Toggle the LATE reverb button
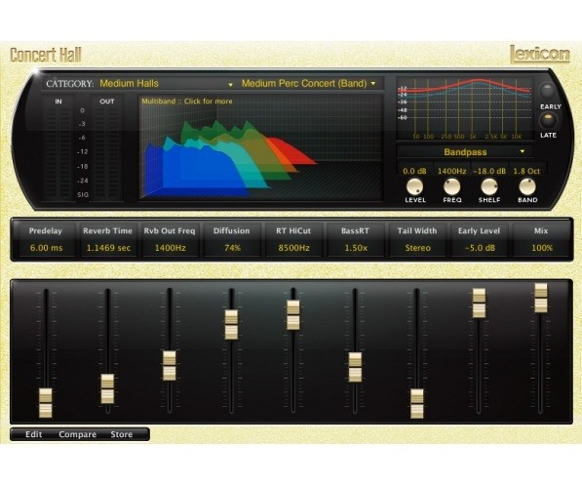The height and width of the screenshot is (485, 582). [x=548, y=120]
